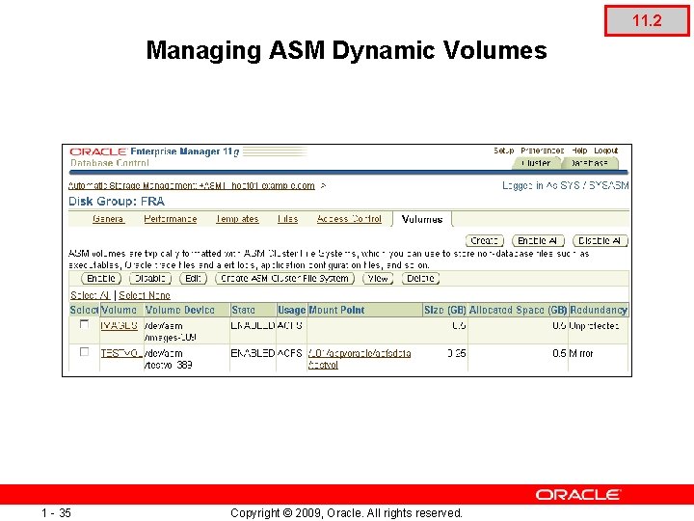Screen dimensions: 694x521
Task: Click the Select None link
Action: pos(145,295)
